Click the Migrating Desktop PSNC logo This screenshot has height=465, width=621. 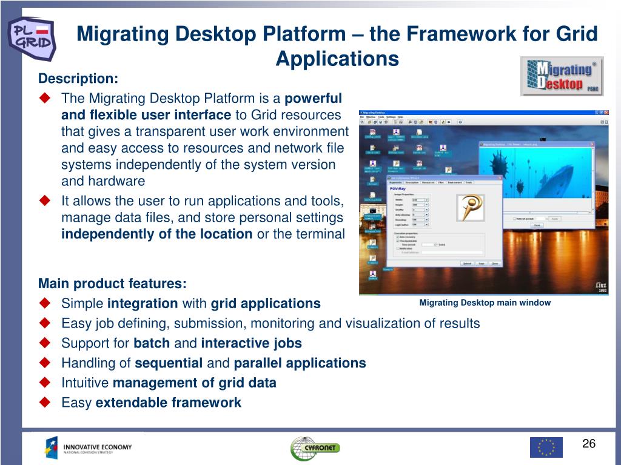point(562,76)
